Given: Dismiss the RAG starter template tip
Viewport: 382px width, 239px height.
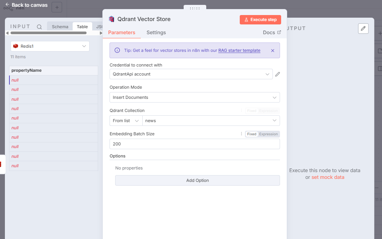Looking at the screenshot, I should point(272,51).
